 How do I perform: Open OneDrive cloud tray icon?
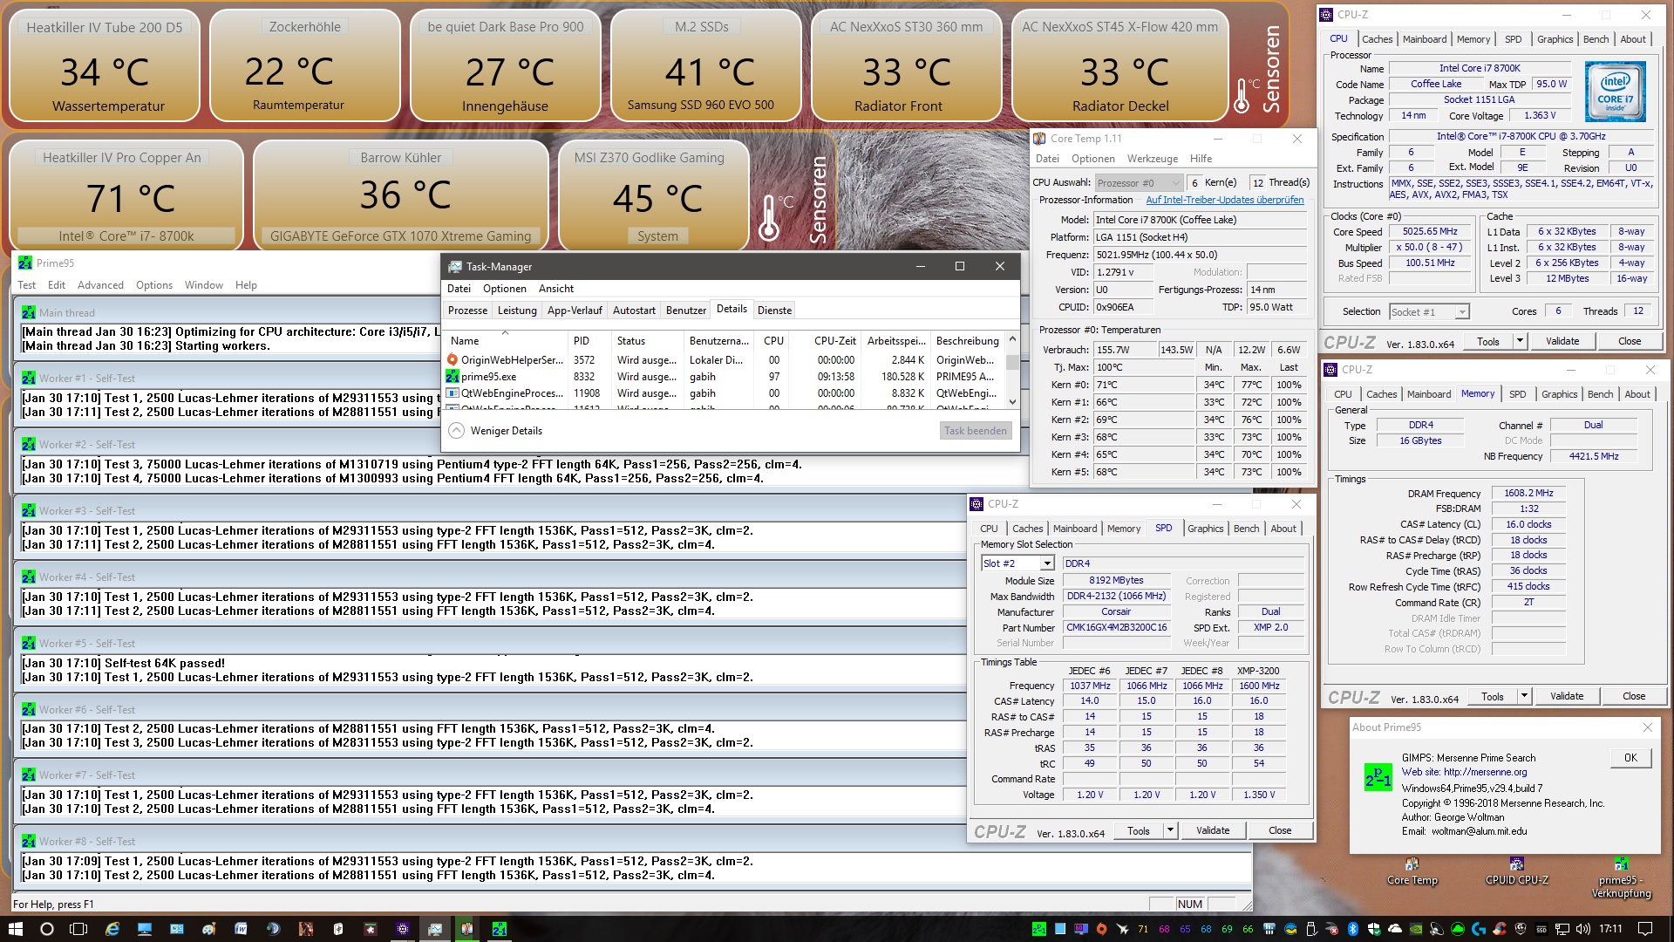pos(1394,929)
